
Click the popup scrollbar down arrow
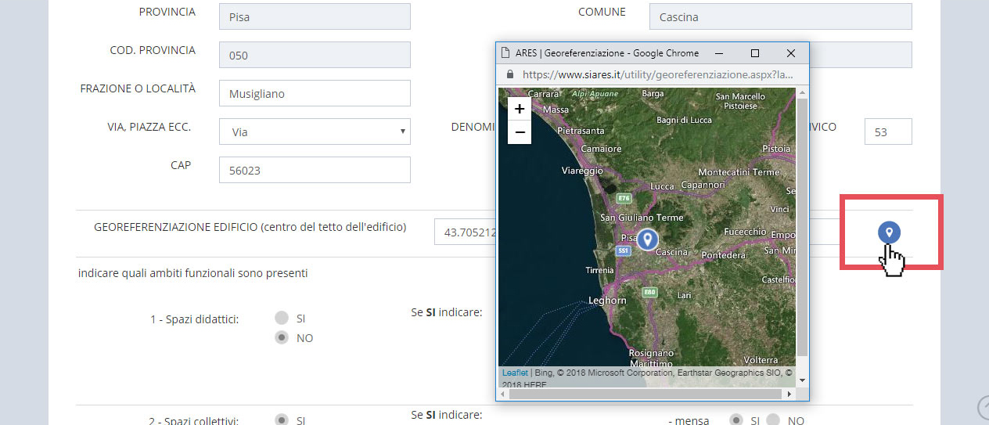pyautogui.click(x=802, y=380)
